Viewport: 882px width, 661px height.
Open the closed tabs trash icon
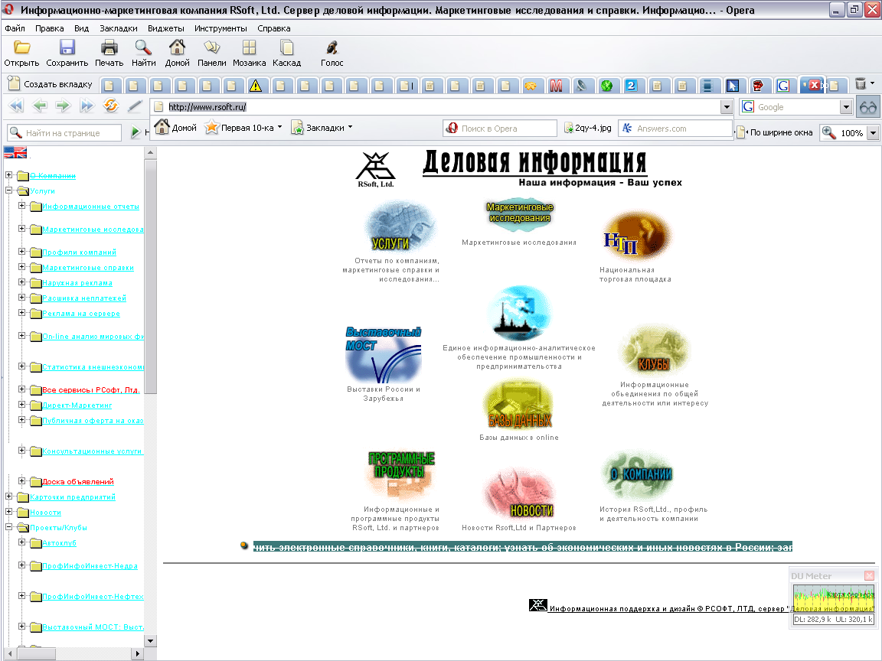[861, 83]
